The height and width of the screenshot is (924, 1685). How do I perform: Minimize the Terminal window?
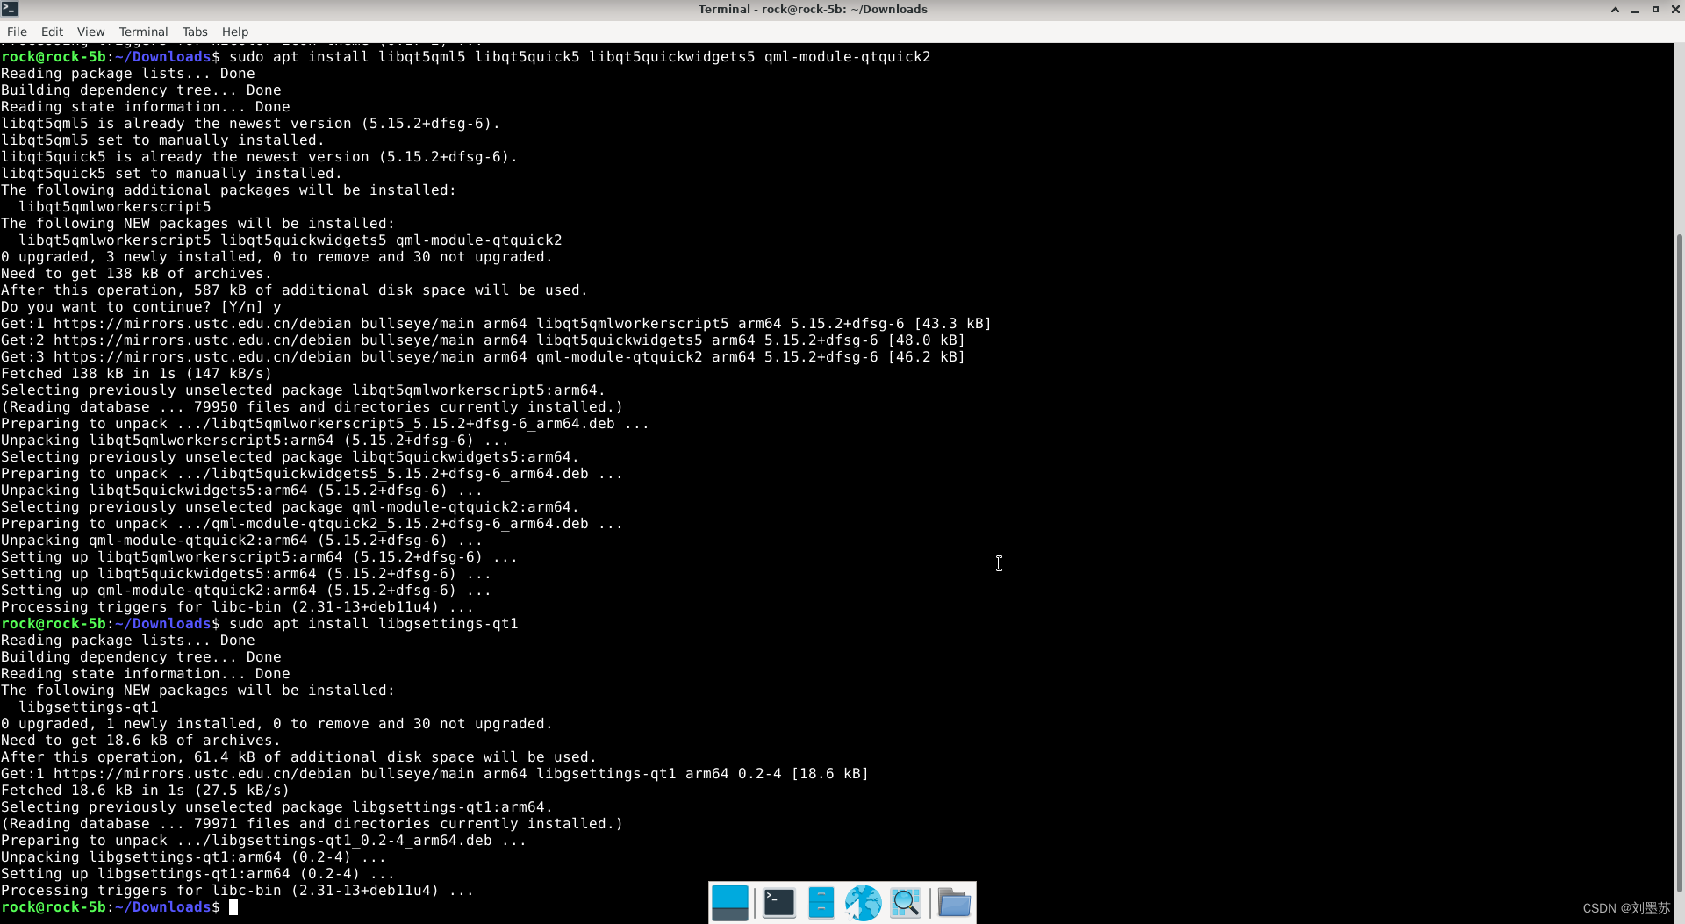click(1635, 9)
